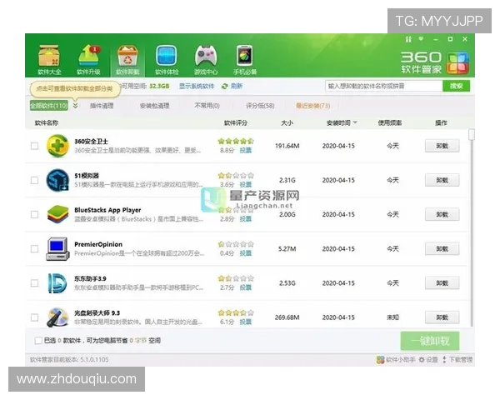Image resolution: width=500 pixels, height=400 pixels.
Task: Click the star rating of 51模拟器
Action: 236,176
